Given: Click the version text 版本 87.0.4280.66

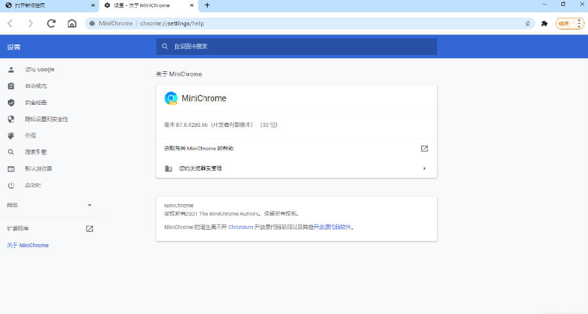Looking at the screenshot, I should (x=221, y=125).
